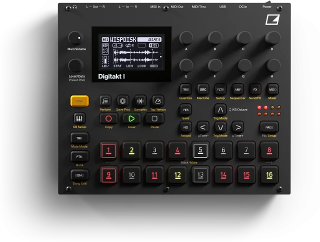Click the red Record circle button
The width and height of the screenshot is (320, 242).
coord(108,118)
